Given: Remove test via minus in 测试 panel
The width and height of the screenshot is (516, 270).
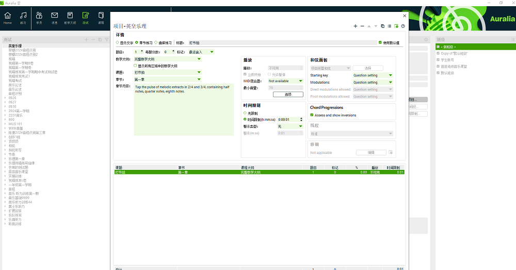Looking at the screenshot, I should [x=93, y=40].
